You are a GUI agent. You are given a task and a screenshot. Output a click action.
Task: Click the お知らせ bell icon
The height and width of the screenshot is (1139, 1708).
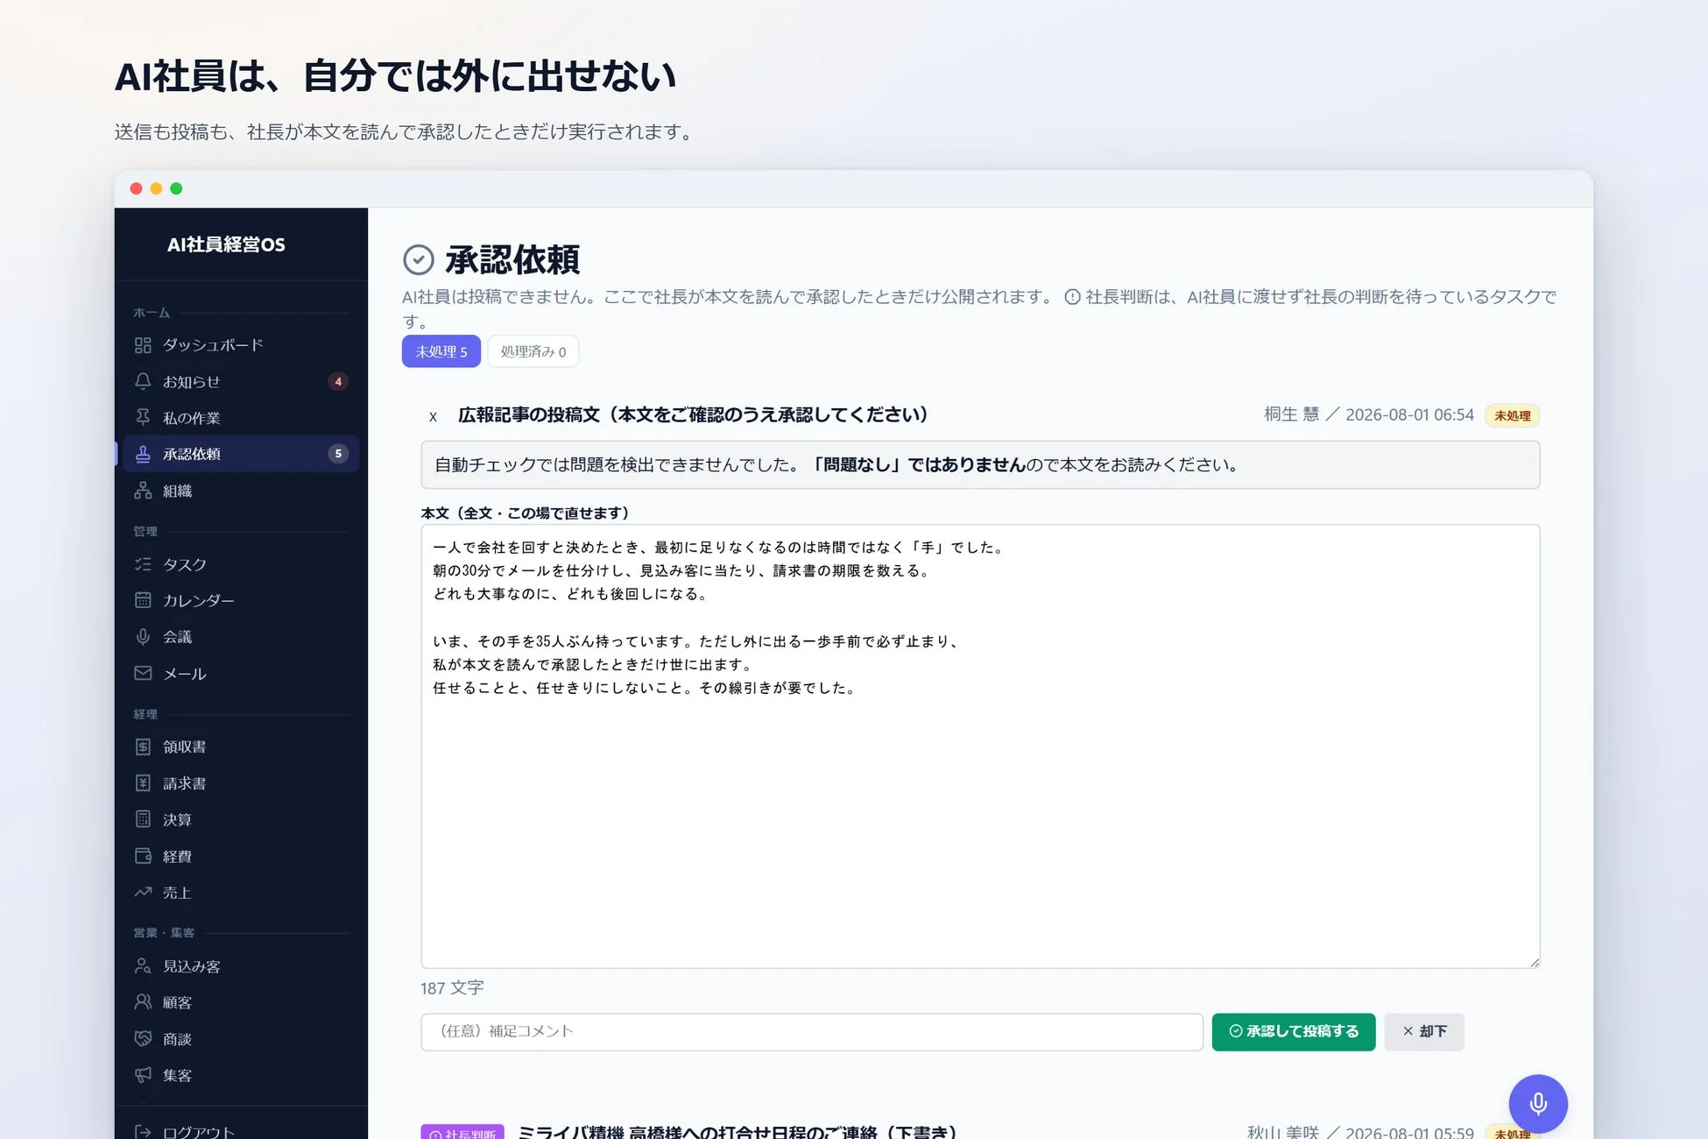pyautogui.click(x=143, y=381)
